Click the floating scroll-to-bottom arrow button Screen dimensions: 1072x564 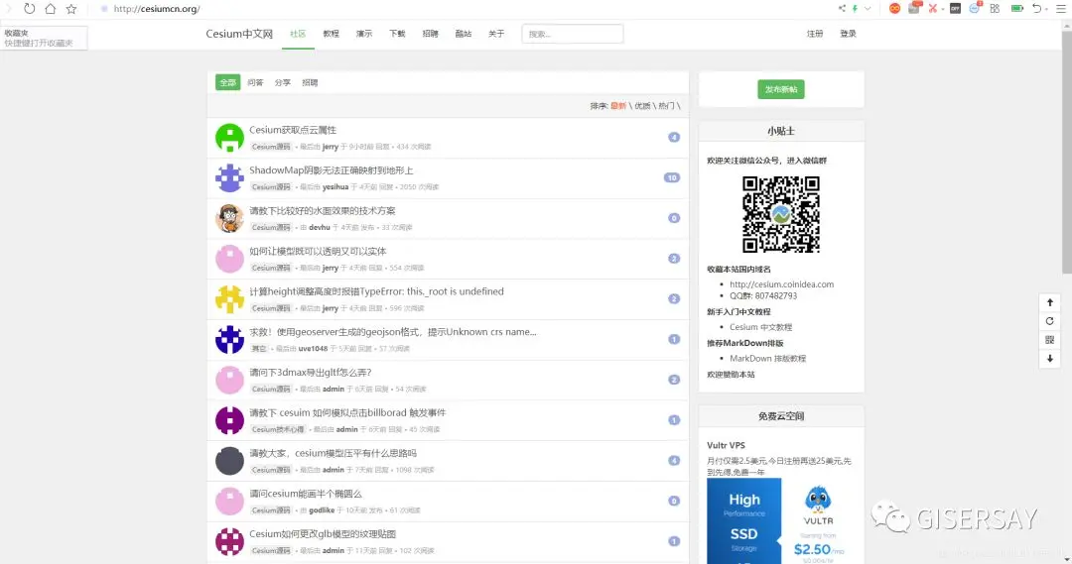pos(1050,359)
